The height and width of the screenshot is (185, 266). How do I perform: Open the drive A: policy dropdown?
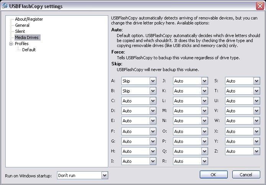click(x=139, y=81)
